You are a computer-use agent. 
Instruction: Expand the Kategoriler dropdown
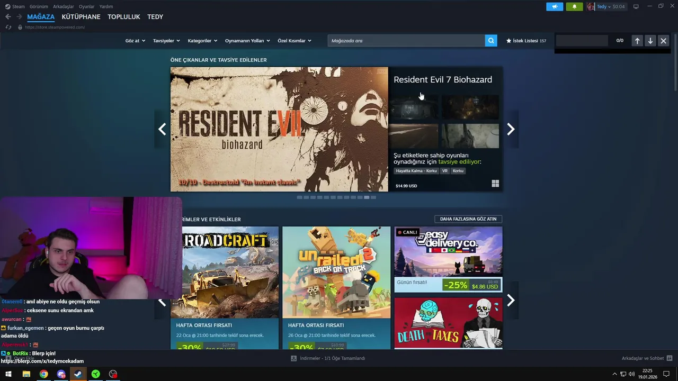point(202,41)
